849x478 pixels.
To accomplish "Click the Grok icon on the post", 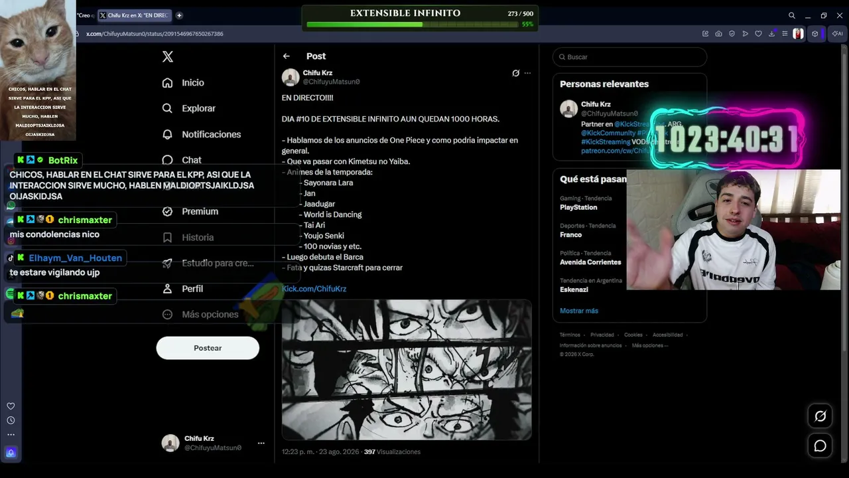I will click(515, 73).
